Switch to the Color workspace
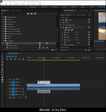This screenshot has height=112, width=106. [64, 7]
